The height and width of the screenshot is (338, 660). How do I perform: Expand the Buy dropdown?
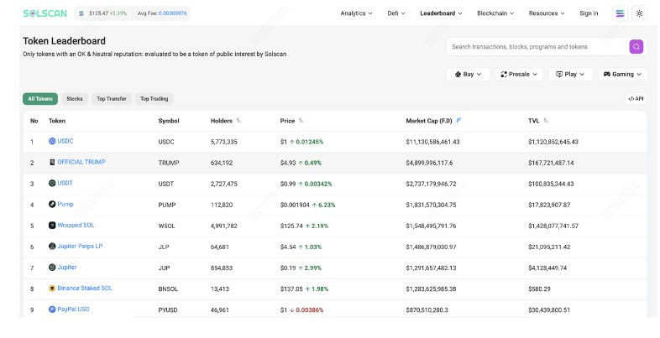point(468,74)
